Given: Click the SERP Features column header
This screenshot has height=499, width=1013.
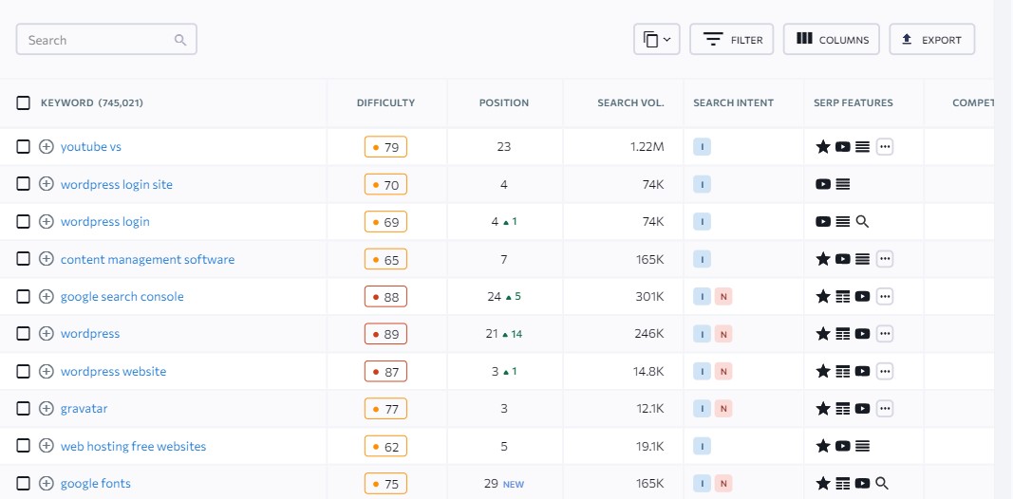Looking at the screenshot, I should 853,102.
